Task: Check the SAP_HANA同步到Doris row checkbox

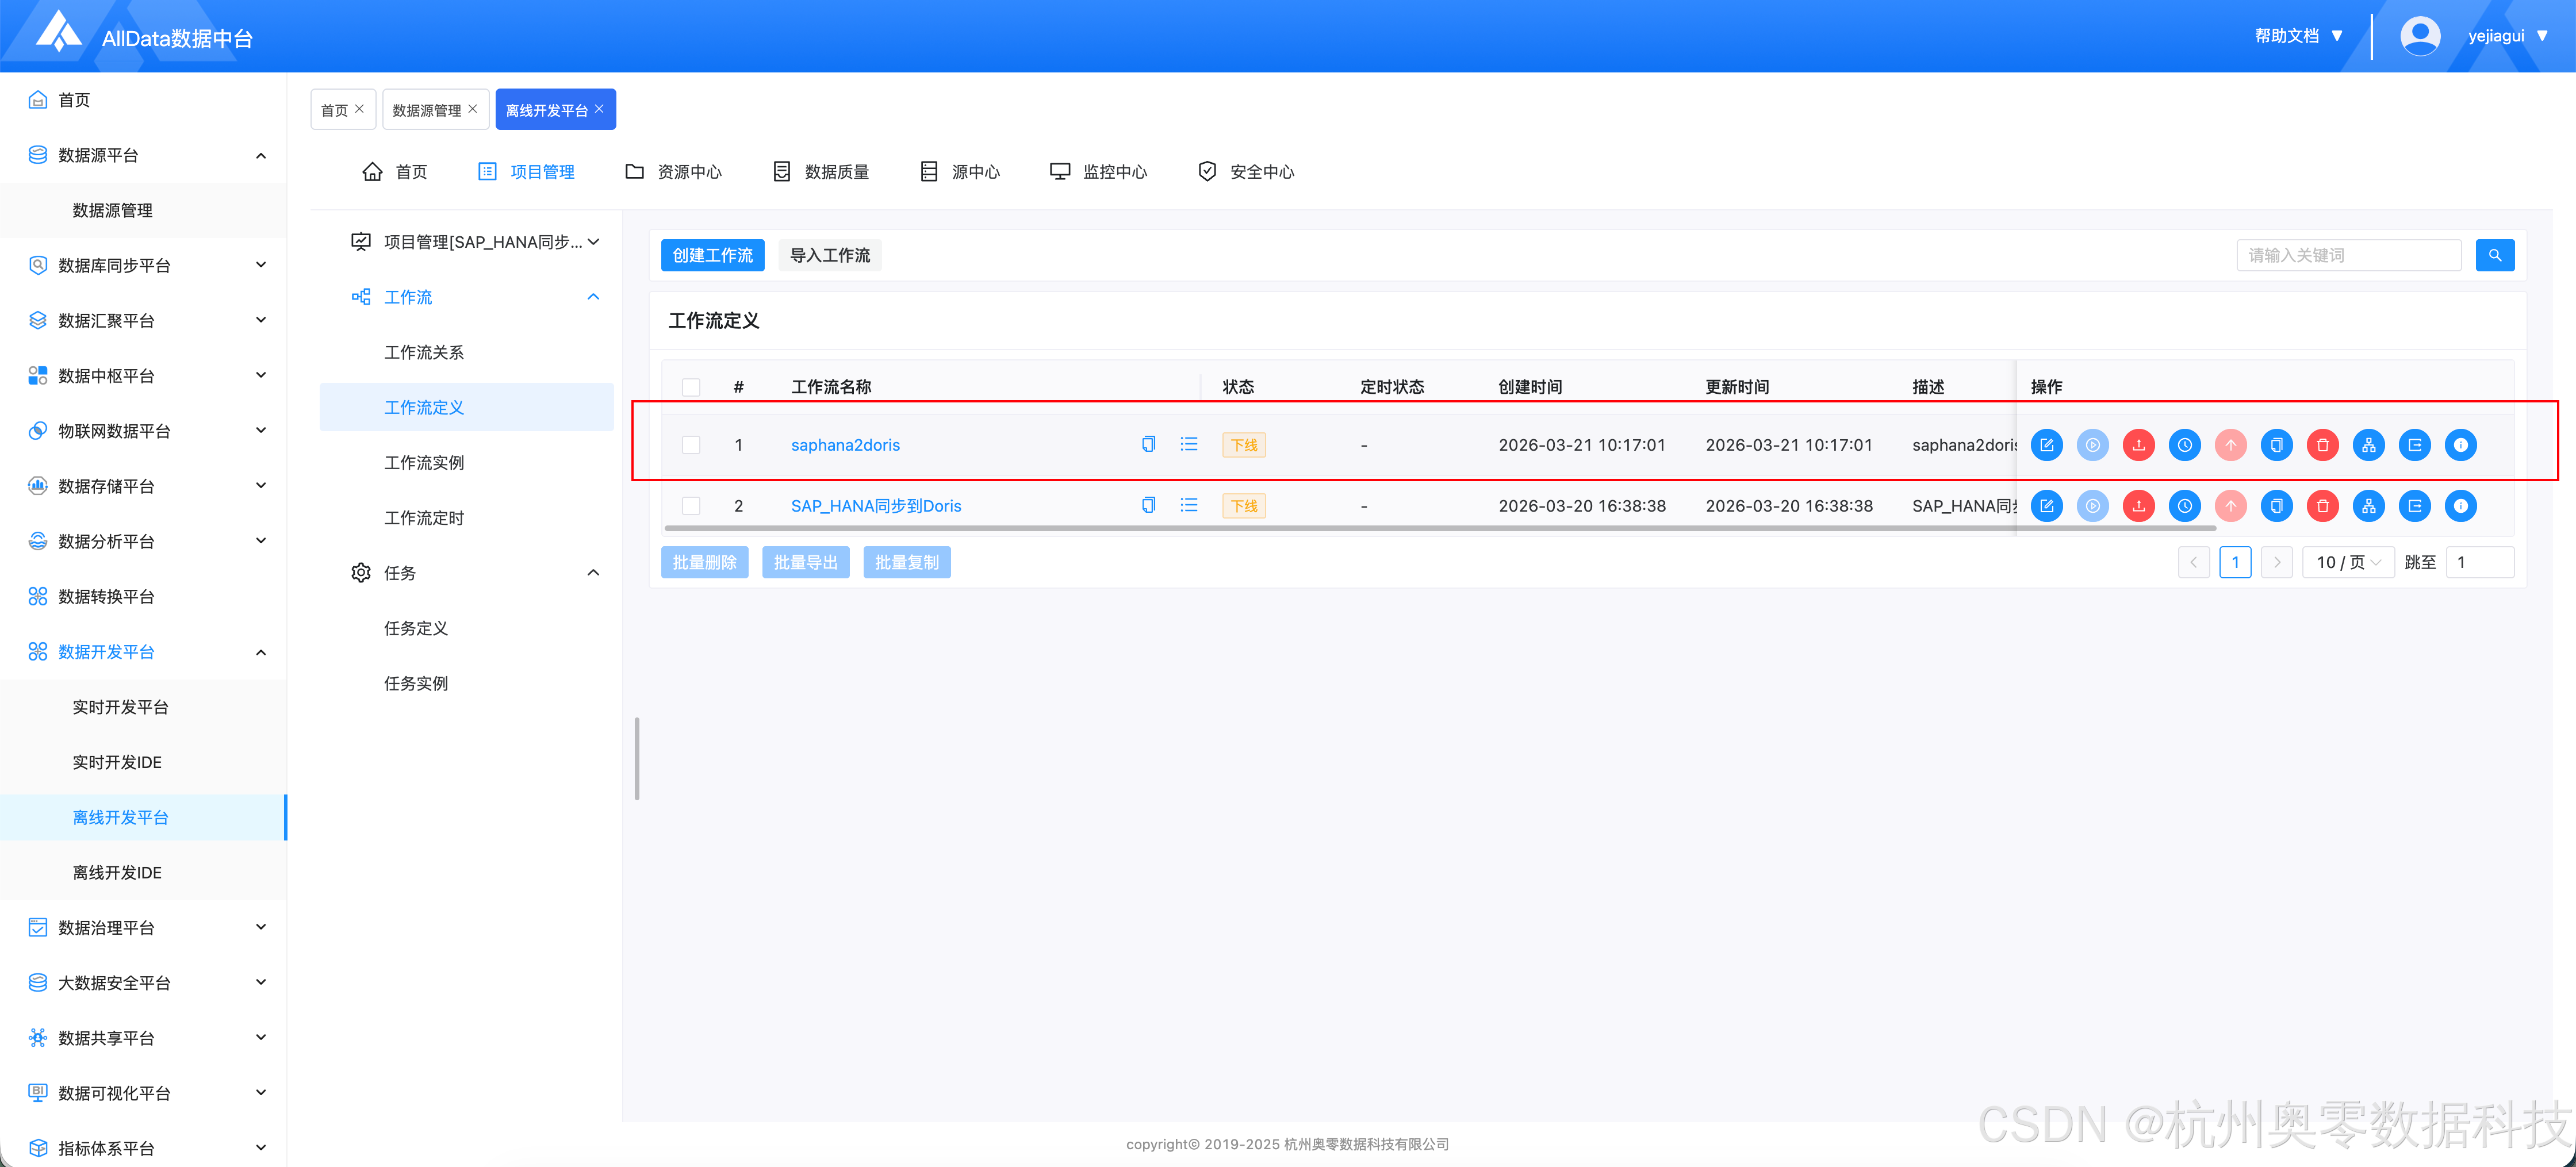Action: coord(691,506)
